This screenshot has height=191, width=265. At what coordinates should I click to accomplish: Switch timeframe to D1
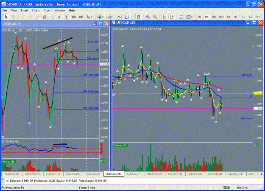point(243,17)
